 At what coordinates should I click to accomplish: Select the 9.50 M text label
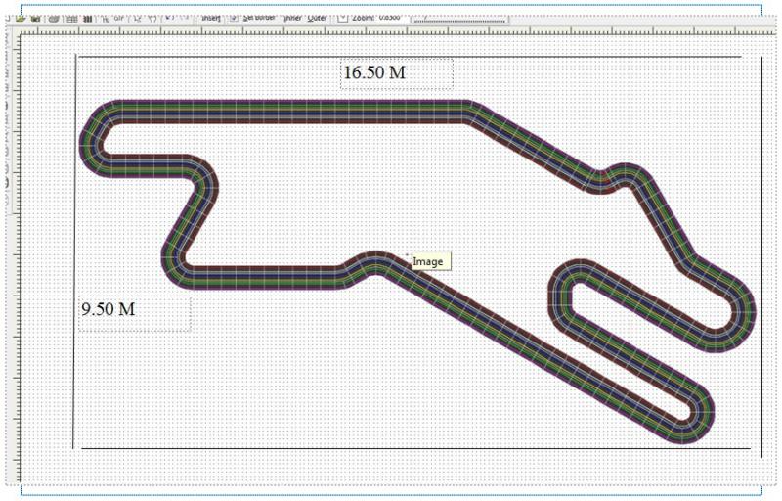(109, 309)
